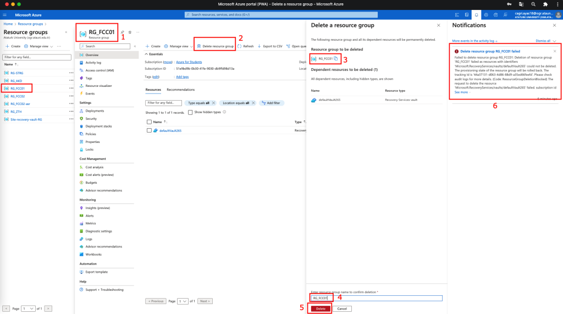The image size is (563, 314).
Task: Enable the Show hidden types checkbox
Action: [x=190, y=112]
